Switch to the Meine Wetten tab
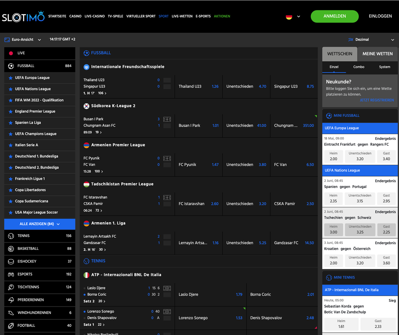The width and height of the screenshot is (399, 335). pos(377,54)
